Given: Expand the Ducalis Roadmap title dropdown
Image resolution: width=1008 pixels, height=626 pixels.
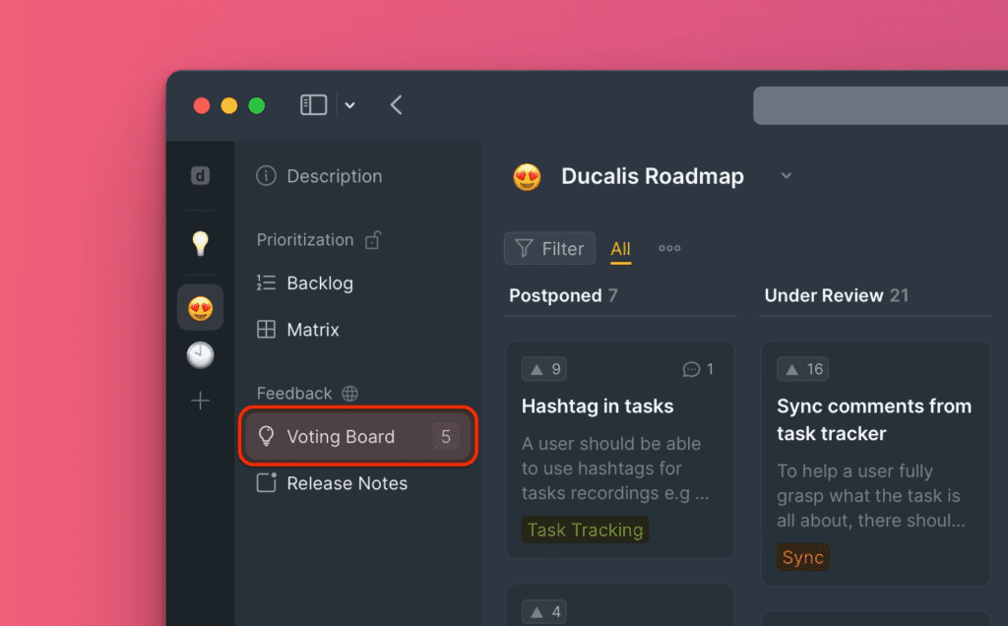Looking at the screenshot, I should (x=786, y=176).
